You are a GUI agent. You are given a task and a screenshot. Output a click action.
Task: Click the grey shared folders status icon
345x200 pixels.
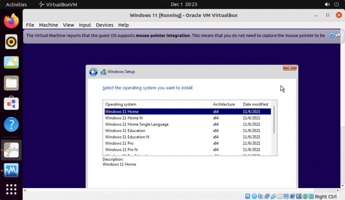point(279,196)
